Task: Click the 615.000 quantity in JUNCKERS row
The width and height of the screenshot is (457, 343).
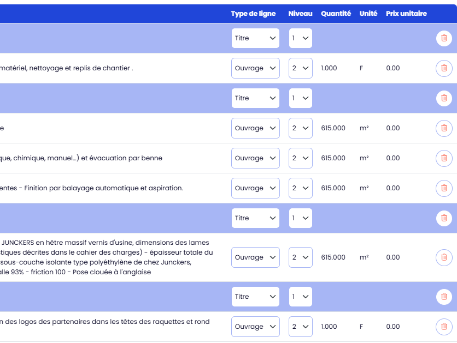Action: tap(333, 257)
